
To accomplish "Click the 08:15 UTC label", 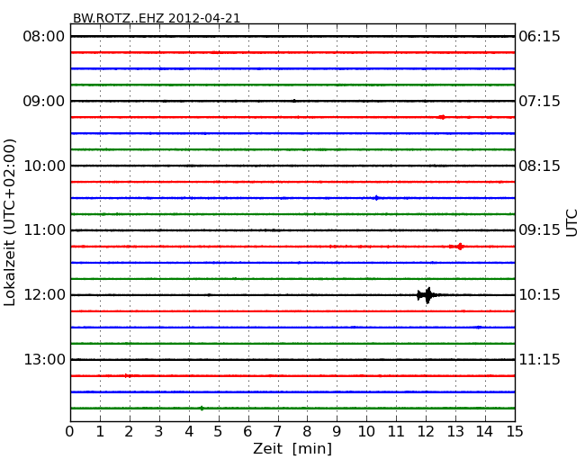I will coord(539,166).
